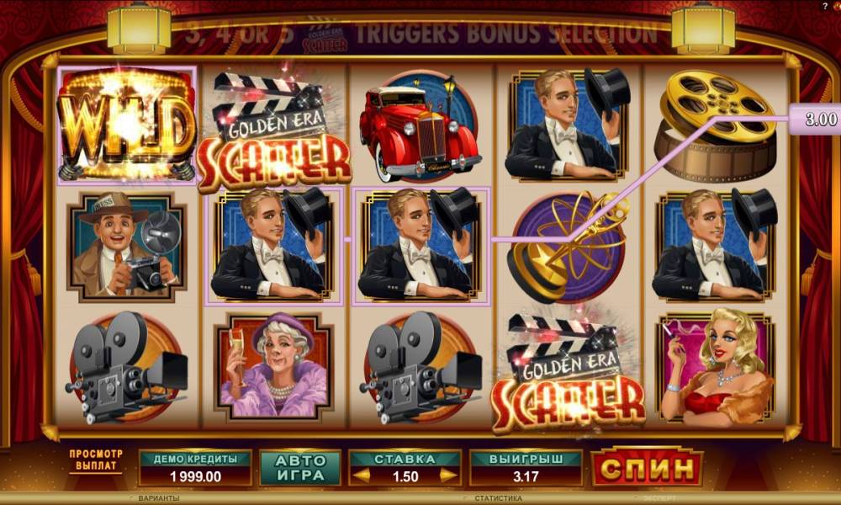
Task: Click the press photographer symbol
Action: coord(127,247)
